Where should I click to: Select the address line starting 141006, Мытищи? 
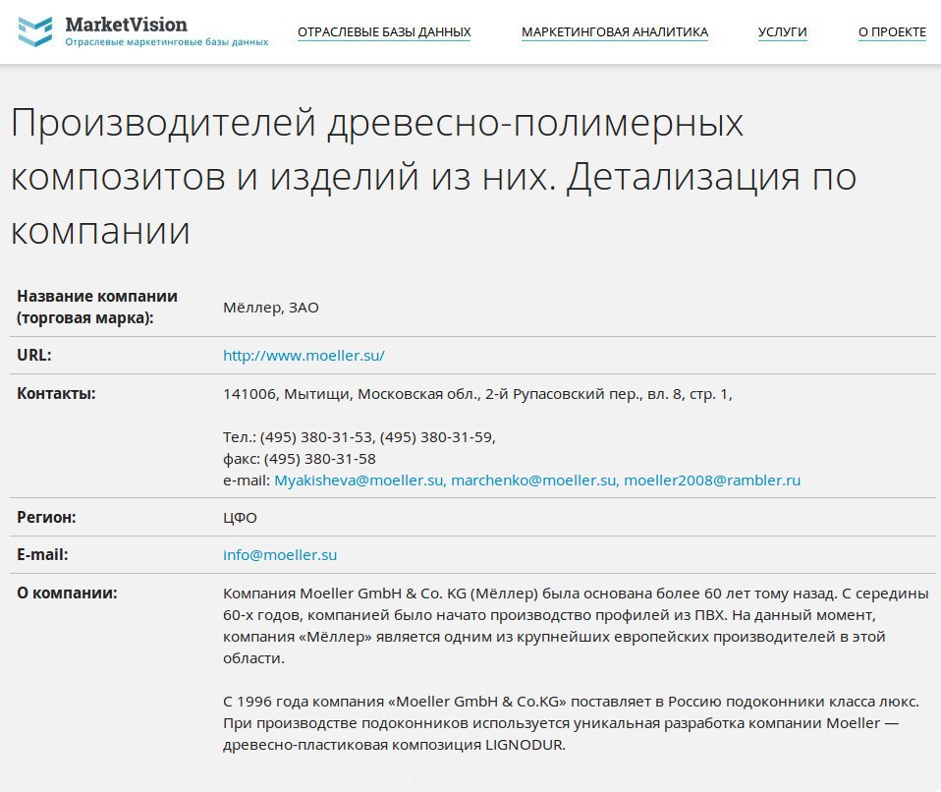click(x=477, y=394)
